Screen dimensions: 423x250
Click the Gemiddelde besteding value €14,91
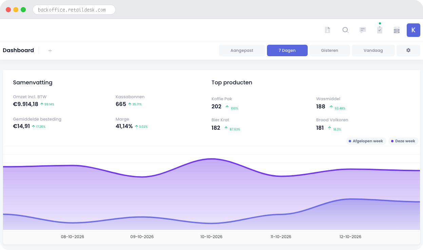[21, 126]
